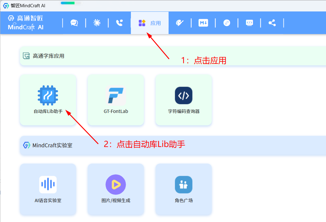Open the chat bubbles icon in navbar
Viewport: 326px width, 222px height.
[x=74, y=23]
